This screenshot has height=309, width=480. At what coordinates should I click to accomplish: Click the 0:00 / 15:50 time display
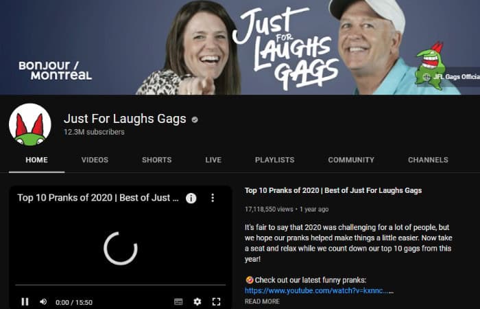tap(74, 303)
